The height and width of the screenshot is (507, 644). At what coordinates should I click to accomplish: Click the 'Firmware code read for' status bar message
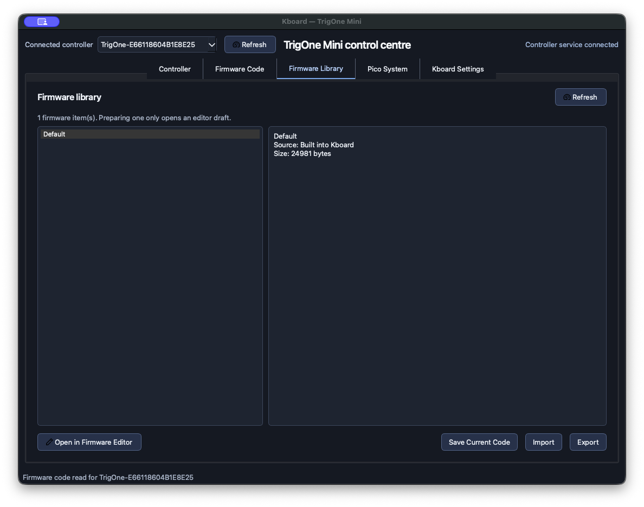[108, 477]
